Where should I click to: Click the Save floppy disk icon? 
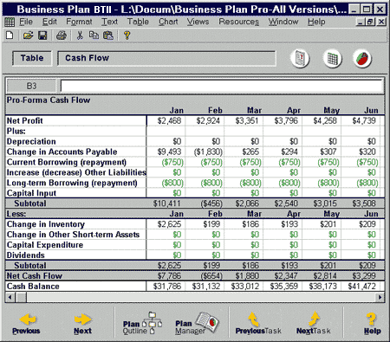coord(42,35)
